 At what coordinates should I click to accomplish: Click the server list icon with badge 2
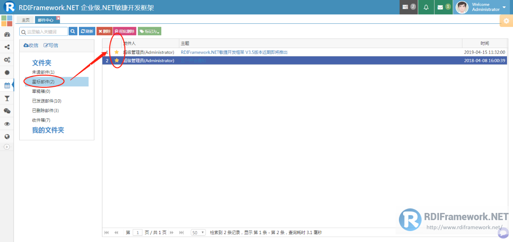point(408,7)
